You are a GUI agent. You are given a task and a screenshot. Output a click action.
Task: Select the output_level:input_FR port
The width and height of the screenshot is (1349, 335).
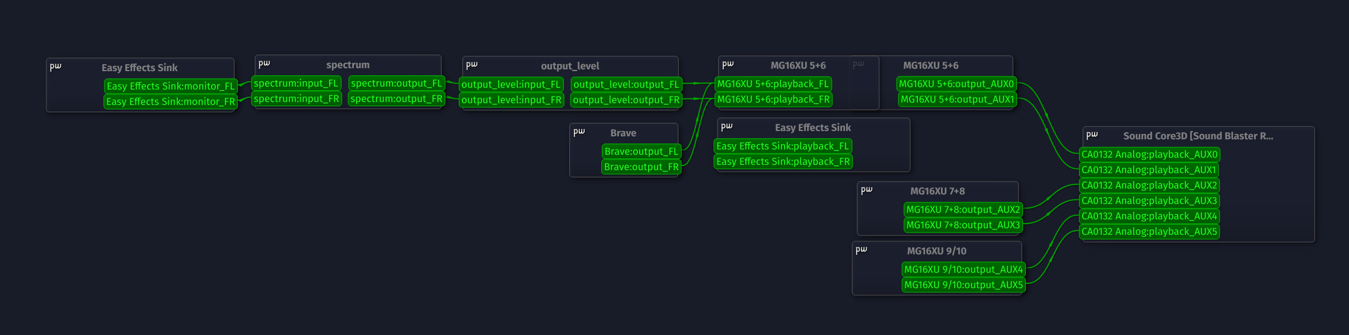(511, 100)
